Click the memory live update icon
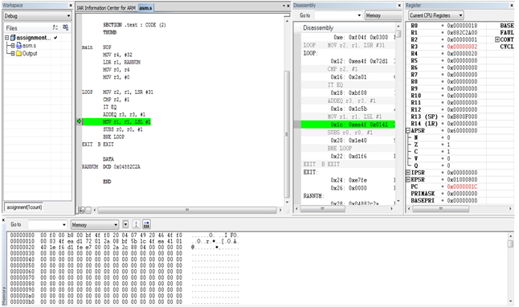The width and height of the screenshot is (519, 307). (x=146, y=224)
